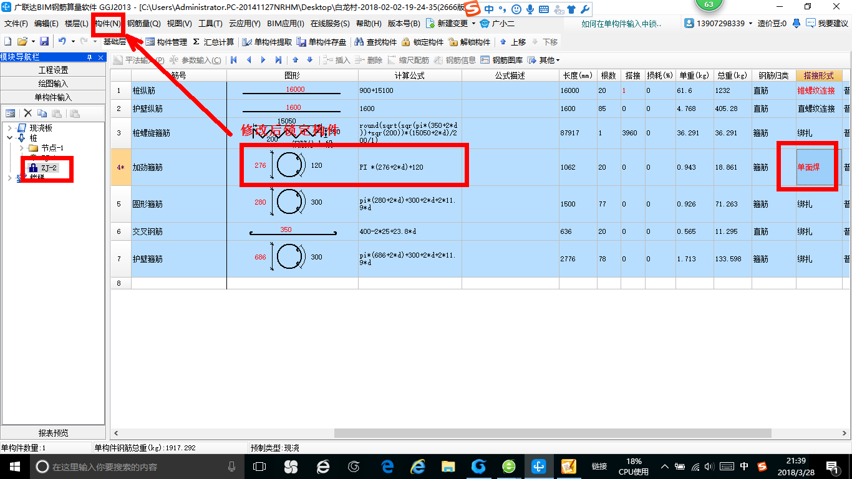The height and width of the screenshot is (479, 852).
Task: Open 查找构件 binoculars search
Action: pos(375,42)
